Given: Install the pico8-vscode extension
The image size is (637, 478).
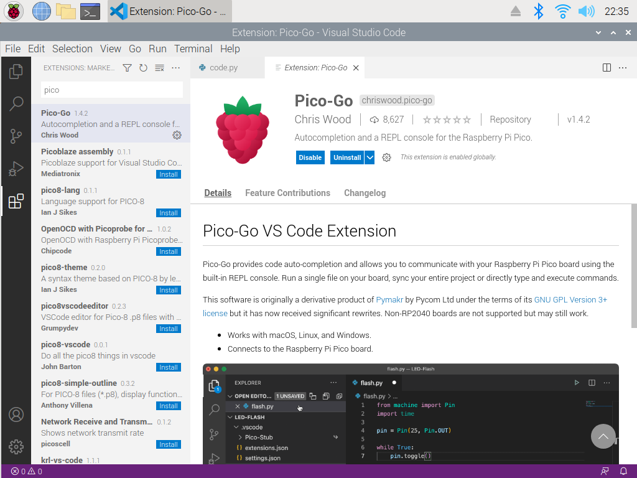Looking at the screenshot, I should (x=169, y=367).
